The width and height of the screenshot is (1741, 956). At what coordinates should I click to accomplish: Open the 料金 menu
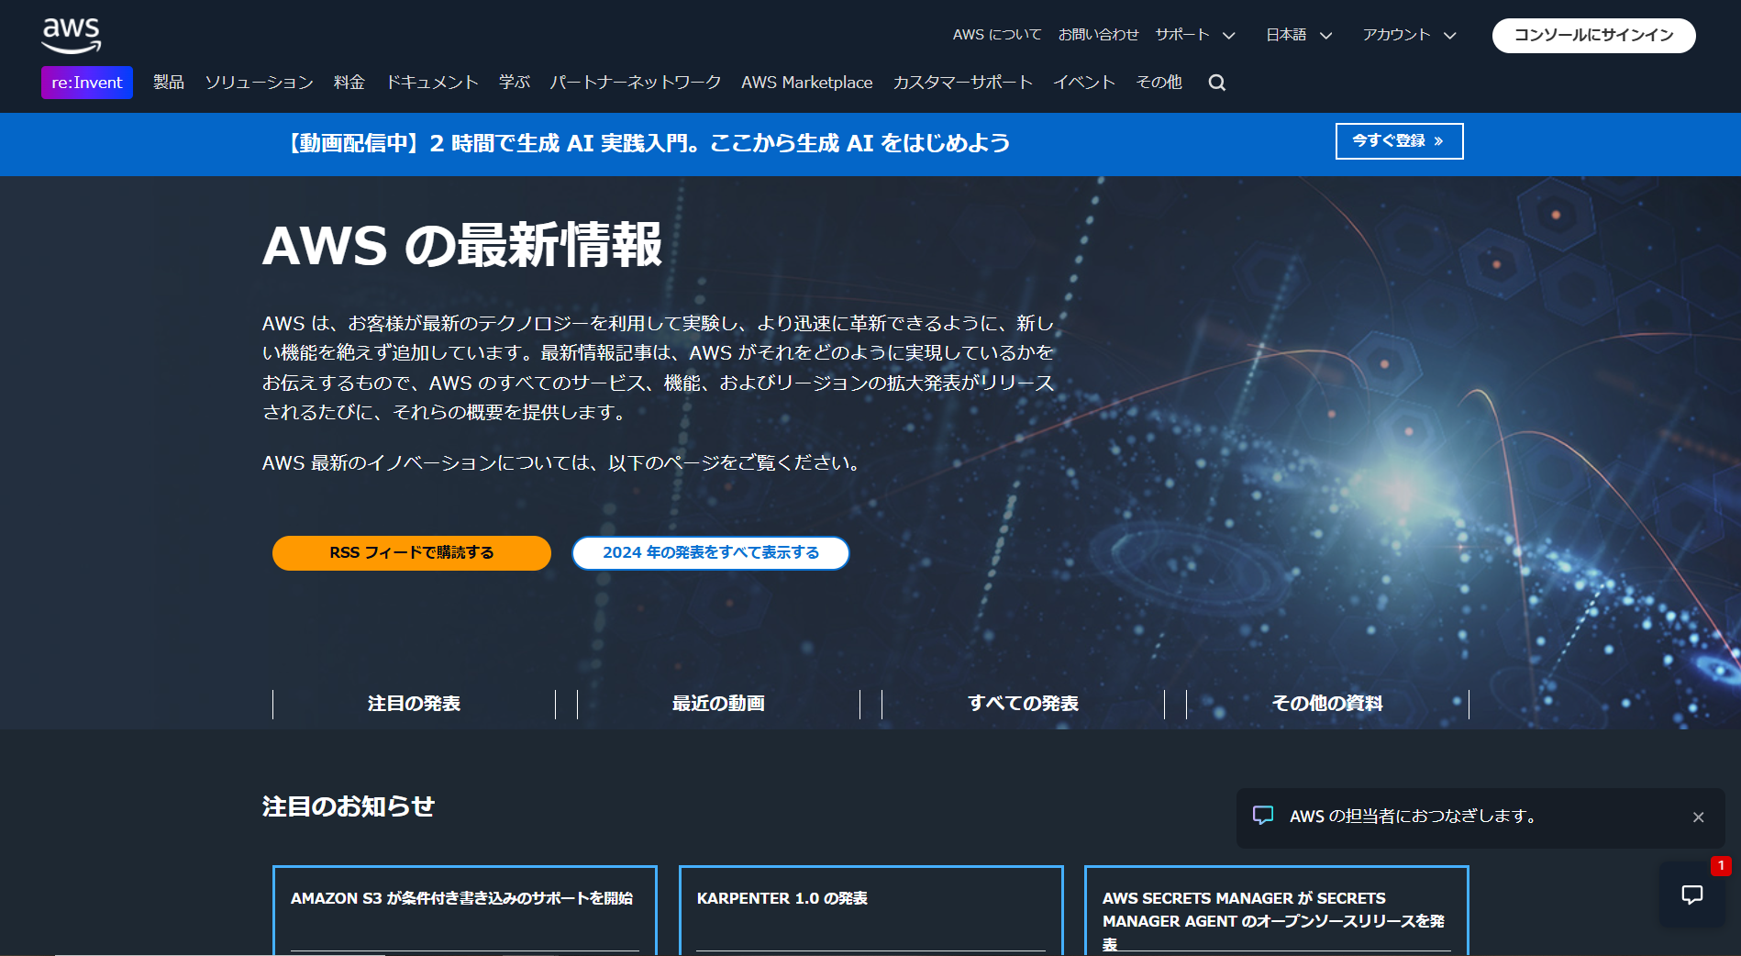tap(349, 83)
